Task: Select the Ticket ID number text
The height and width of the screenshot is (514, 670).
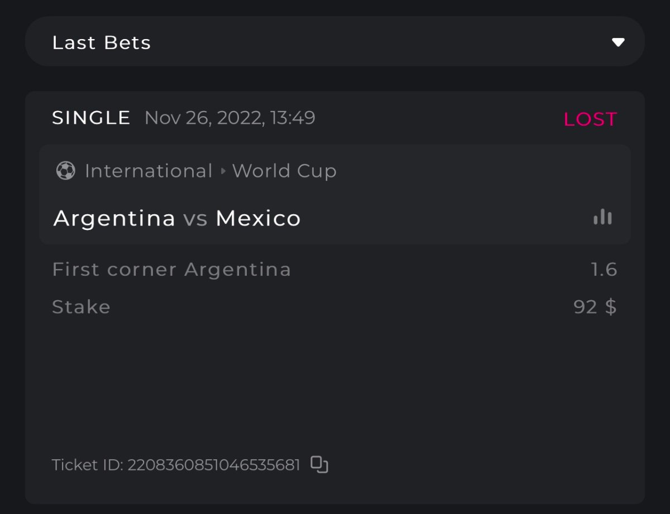Action: 214,465
